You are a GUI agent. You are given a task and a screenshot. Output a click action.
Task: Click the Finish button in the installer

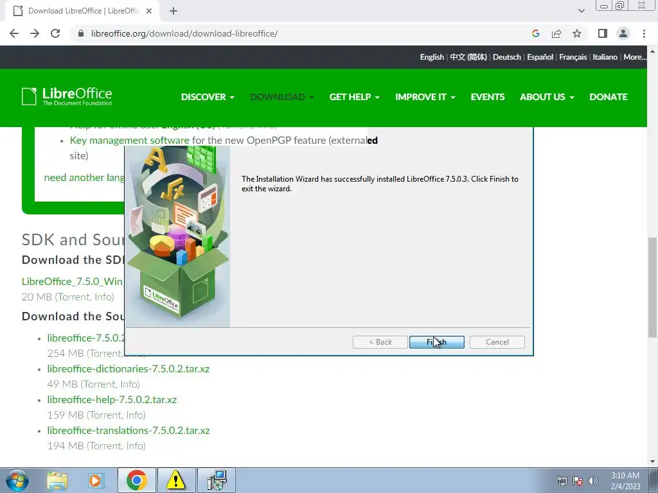(436, 342)
